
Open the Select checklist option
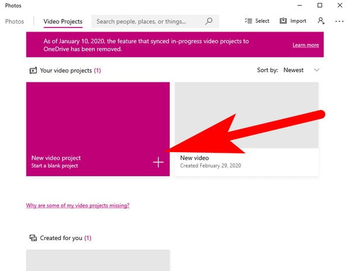257,21
